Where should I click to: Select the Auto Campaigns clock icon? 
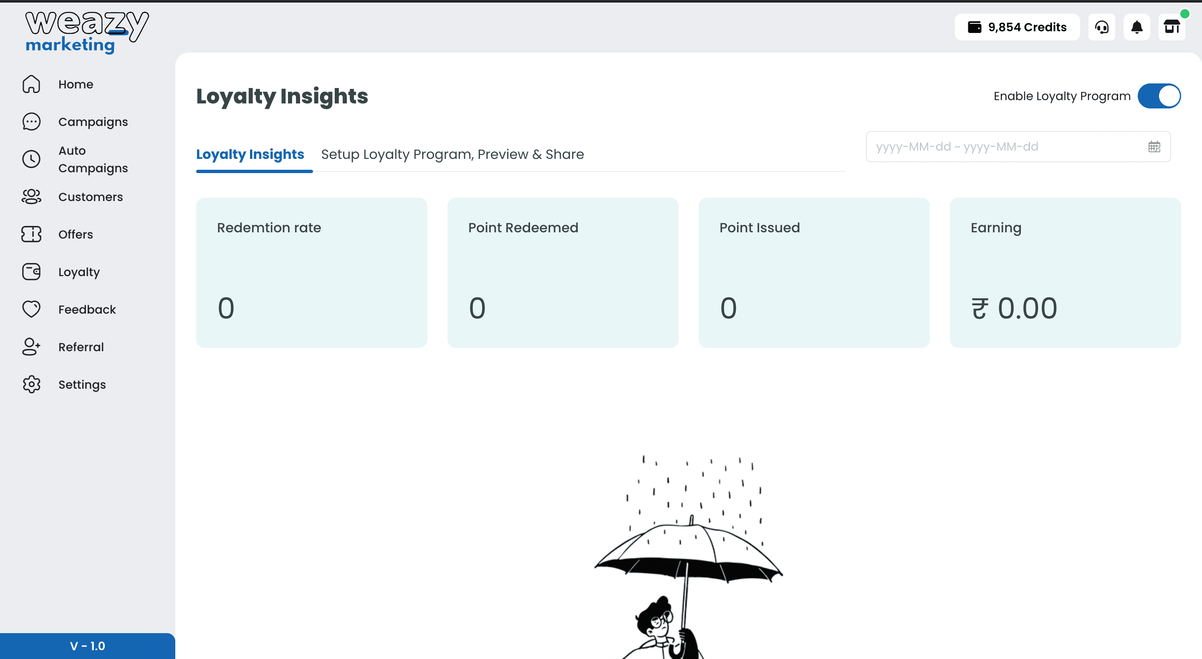click(x=31, y=159)
